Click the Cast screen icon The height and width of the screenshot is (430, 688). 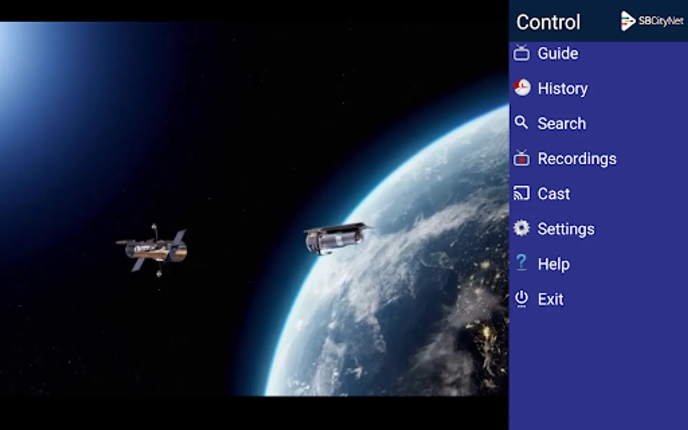click(x=521, y=193)
